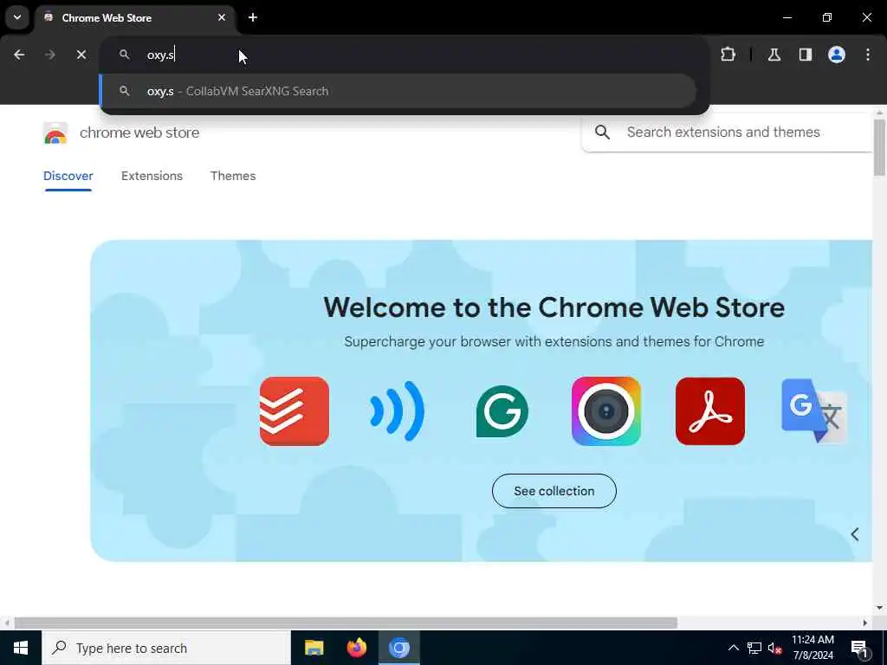887x665 pixels.
Task: Open the Adobe Acrobat extension icon
Action: pyautogui.click(x=710, y=411)
